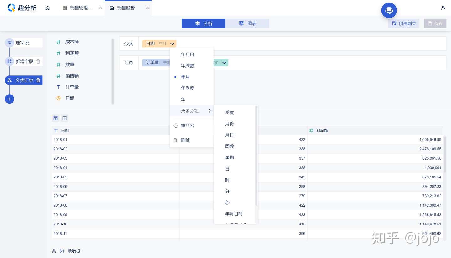451x258 pixels.
Task: Select the 销售额 field
Action: tap(72, 76)
